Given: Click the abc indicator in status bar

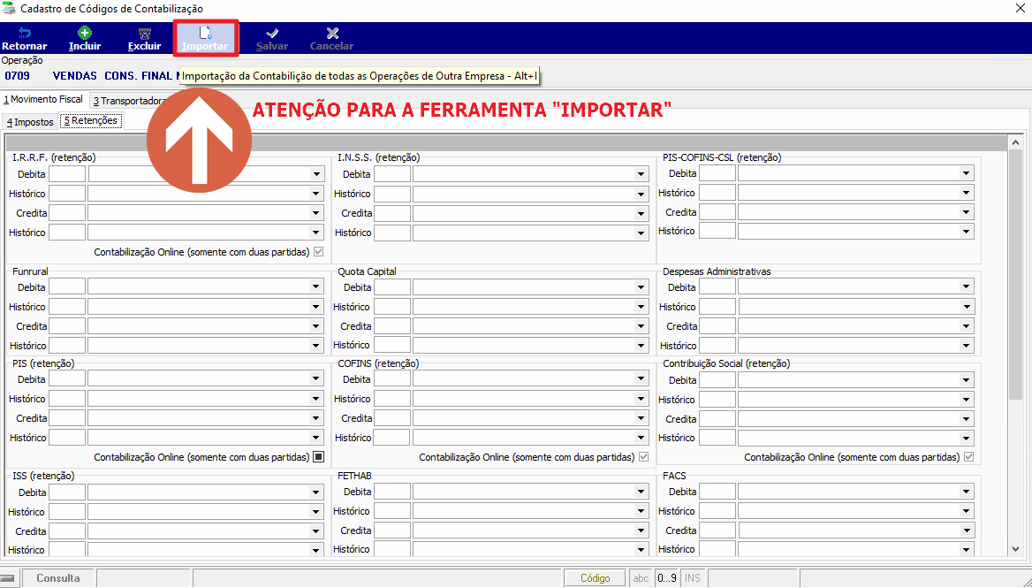Looking at the screenshot, I should click(641, 578).
